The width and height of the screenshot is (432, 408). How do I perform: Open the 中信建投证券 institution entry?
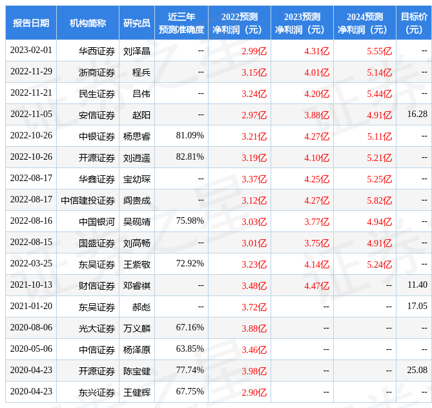tap(88, 200)
